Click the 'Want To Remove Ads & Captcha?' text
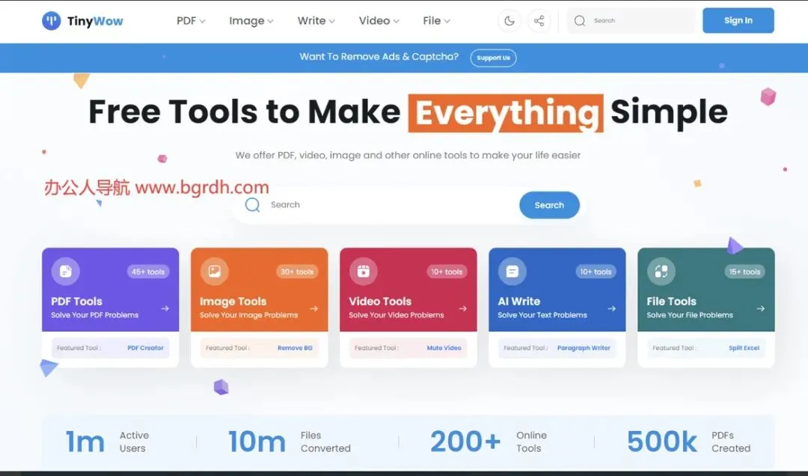 (379, 57)
